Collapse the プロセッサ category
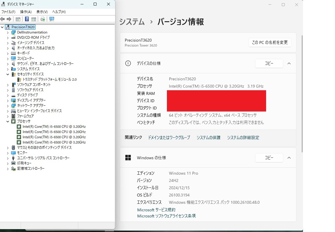The image size is (335, 232). 7,121
